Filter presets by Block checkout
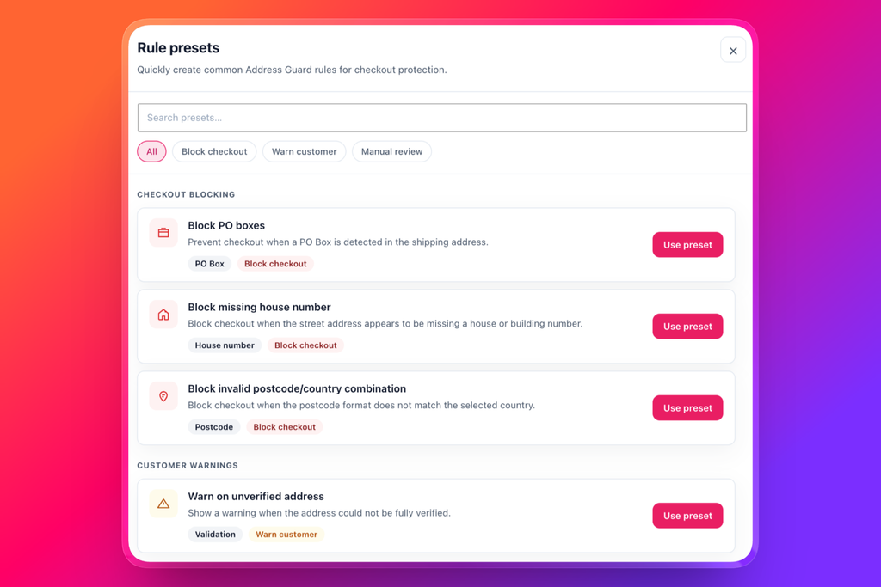Screen dimensions: 881x587 214,151
